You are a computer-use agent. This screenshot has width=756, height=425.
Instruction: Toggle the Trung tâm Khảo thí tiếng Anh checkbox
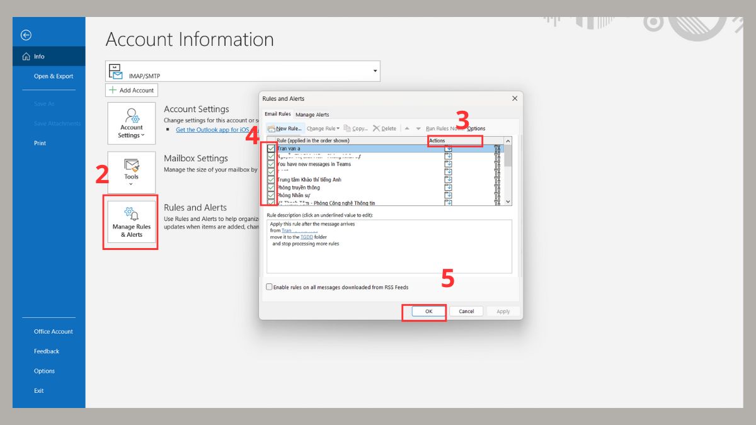(x=271, y=179)
